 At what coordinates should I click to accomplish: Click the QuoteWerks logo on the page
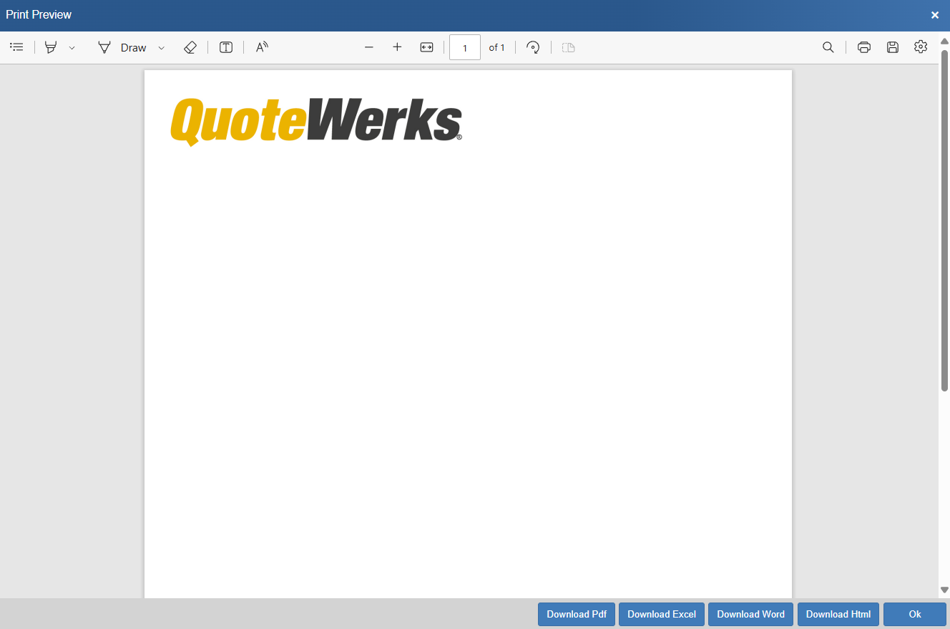(316, 122)
